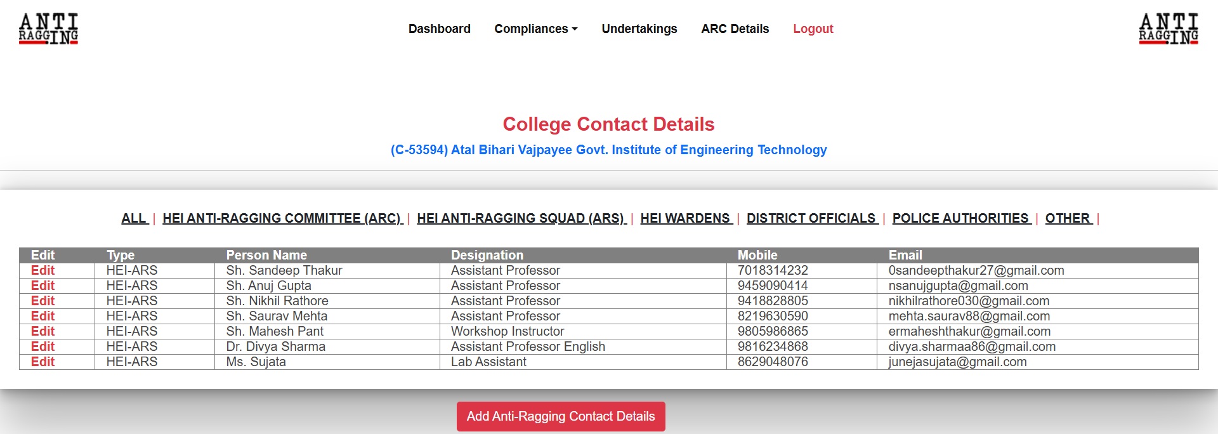The height and width of the screenshot is (434, 1218).
Task: Select the Police Authorities filter
Action: tap(960, 218)
